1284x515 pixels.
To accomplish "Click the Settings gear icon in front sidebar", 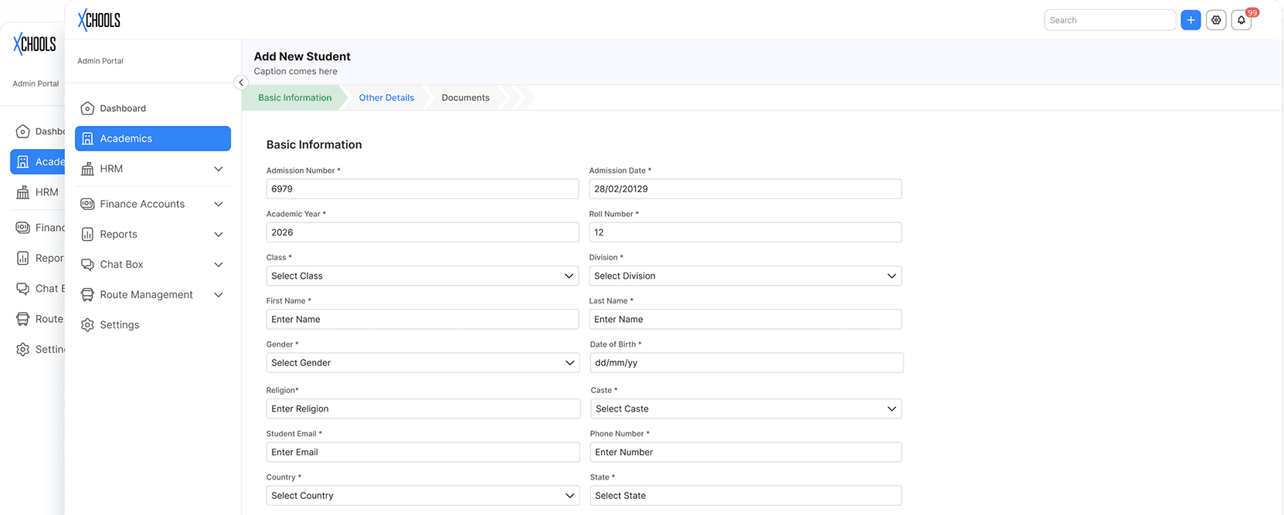I will 87,325.
